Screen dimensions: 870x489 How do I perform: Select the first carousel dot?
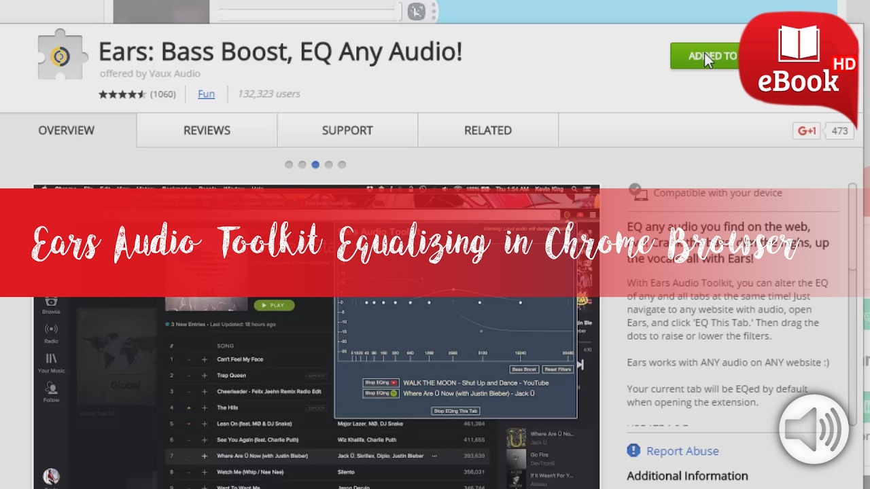click(x=289, y=165)
